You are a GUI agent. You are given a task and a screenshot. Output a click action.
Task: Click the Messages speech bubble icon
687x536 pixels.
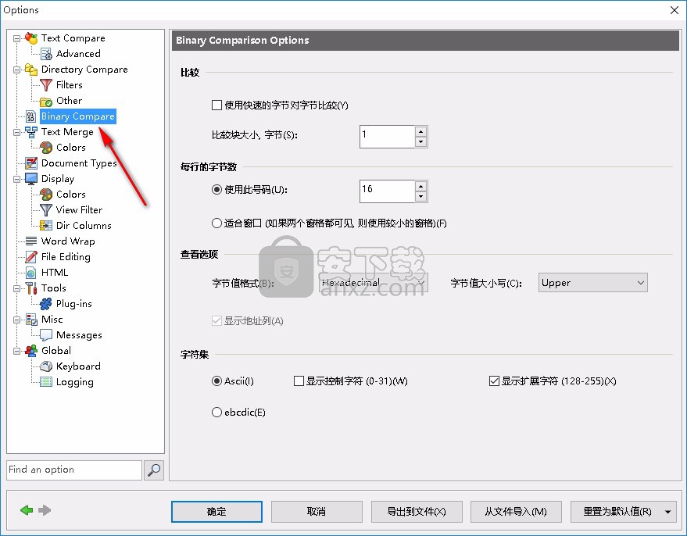(x=46, y=335)
